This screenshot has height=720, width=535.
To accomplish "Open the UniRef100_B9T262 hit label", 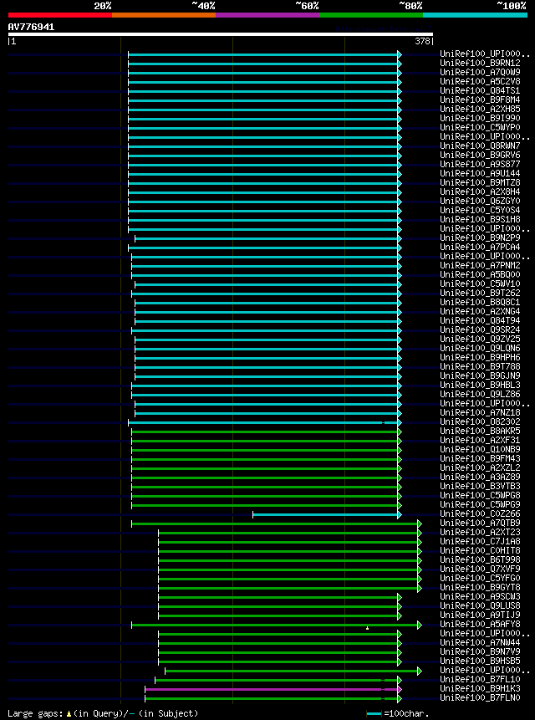I will coord(480,293).
